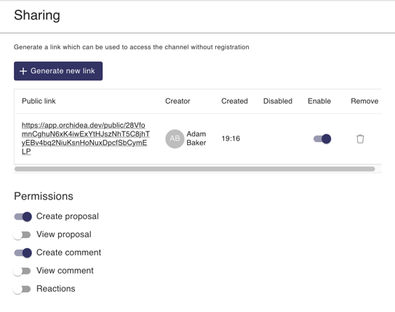Turn off Create proposal permission

pyautogui.click(x=23, y=216)
